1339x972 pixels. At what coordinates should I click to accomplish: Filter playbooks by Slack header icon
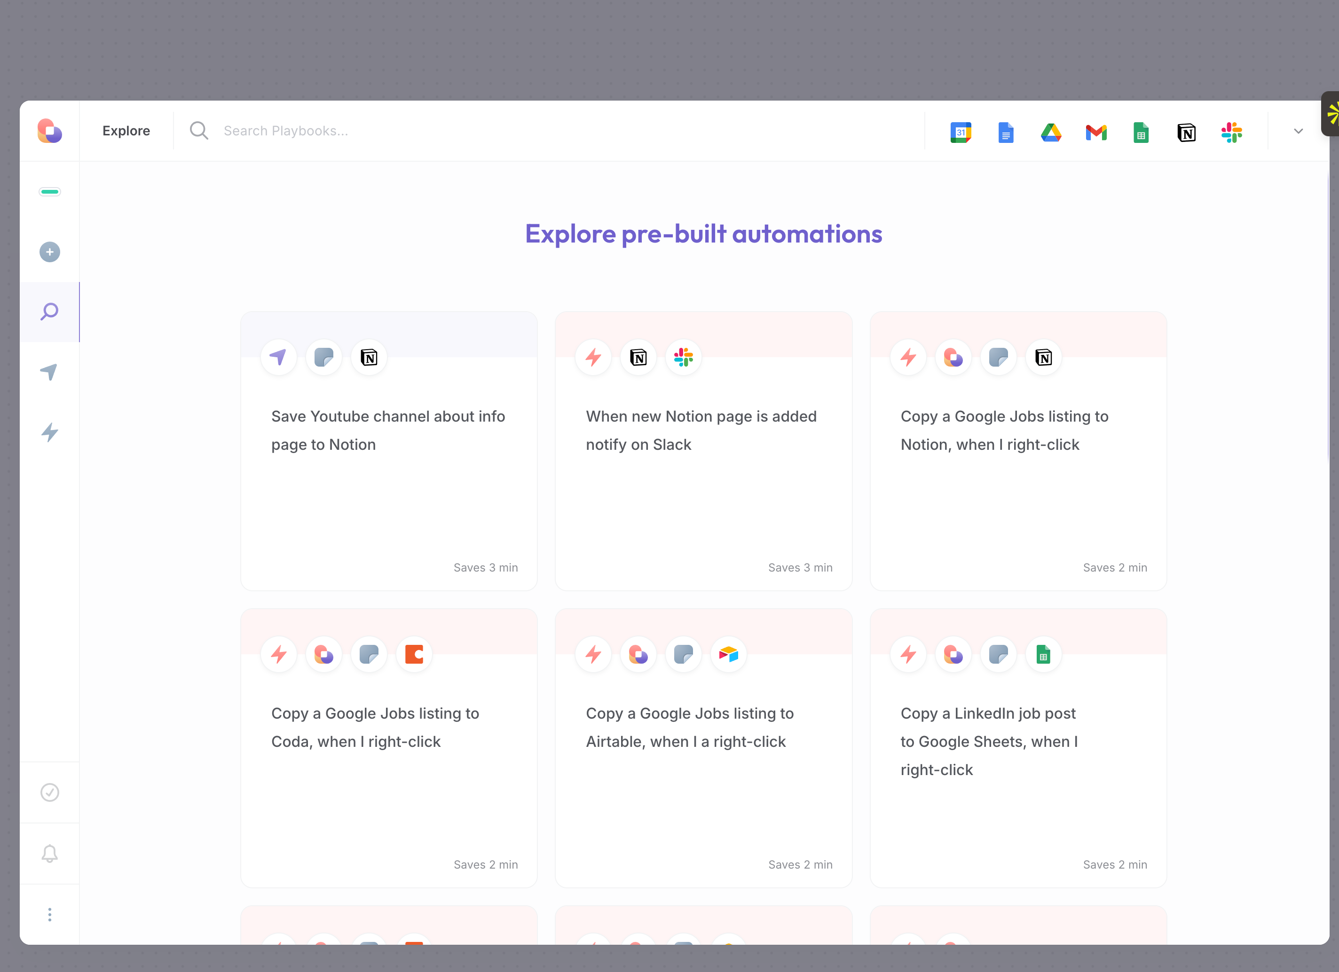click(1231, 132)
